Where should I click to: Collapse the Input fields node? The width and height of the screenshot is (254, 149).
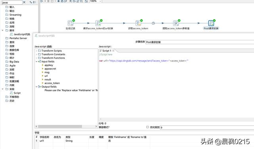pyautogui.click(x=37, y=61)
